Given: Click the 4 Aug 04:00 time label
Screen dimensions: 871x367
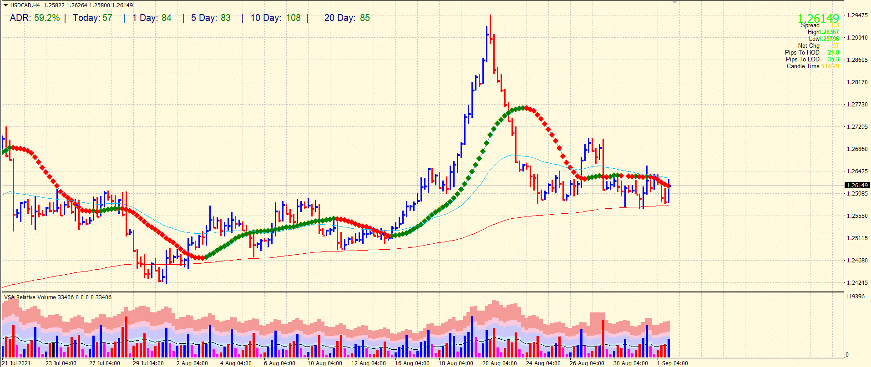Looking at the screenshot, I should point(236,363).
